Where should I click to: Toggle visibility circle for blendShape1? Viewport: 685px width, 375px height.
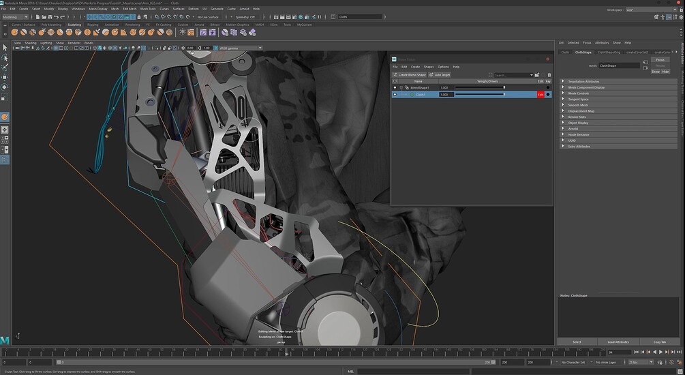pos(395,87)
